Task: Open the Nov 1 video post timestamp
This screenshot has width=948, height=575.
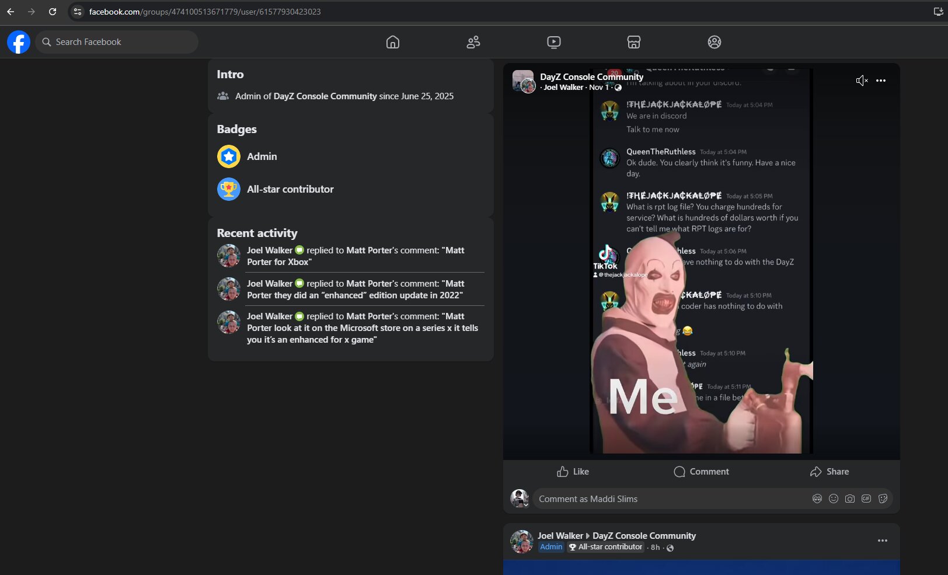Action: pyautogui.click(x=598, y=88)
